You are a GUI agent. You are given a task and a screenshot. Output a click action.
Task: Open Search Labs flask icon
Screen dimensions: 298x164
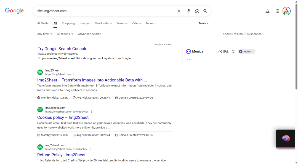pos(267,11)
